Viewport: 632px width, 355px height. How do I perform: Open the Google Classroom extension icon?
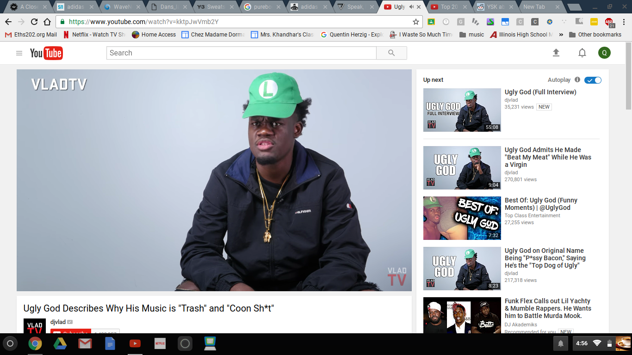[431, 22]
